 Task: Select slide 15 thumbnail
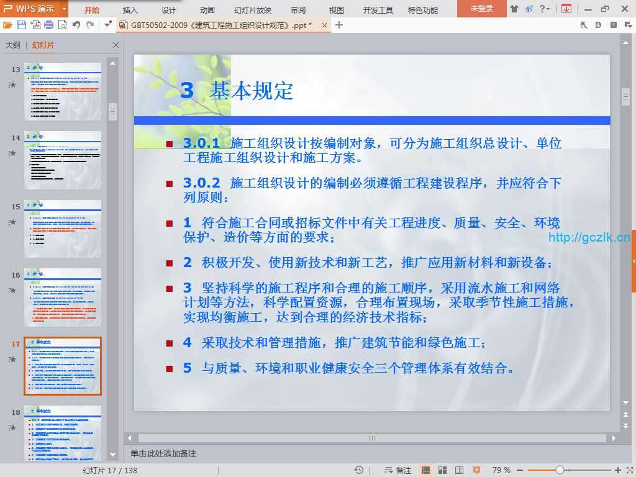[63, 229]
